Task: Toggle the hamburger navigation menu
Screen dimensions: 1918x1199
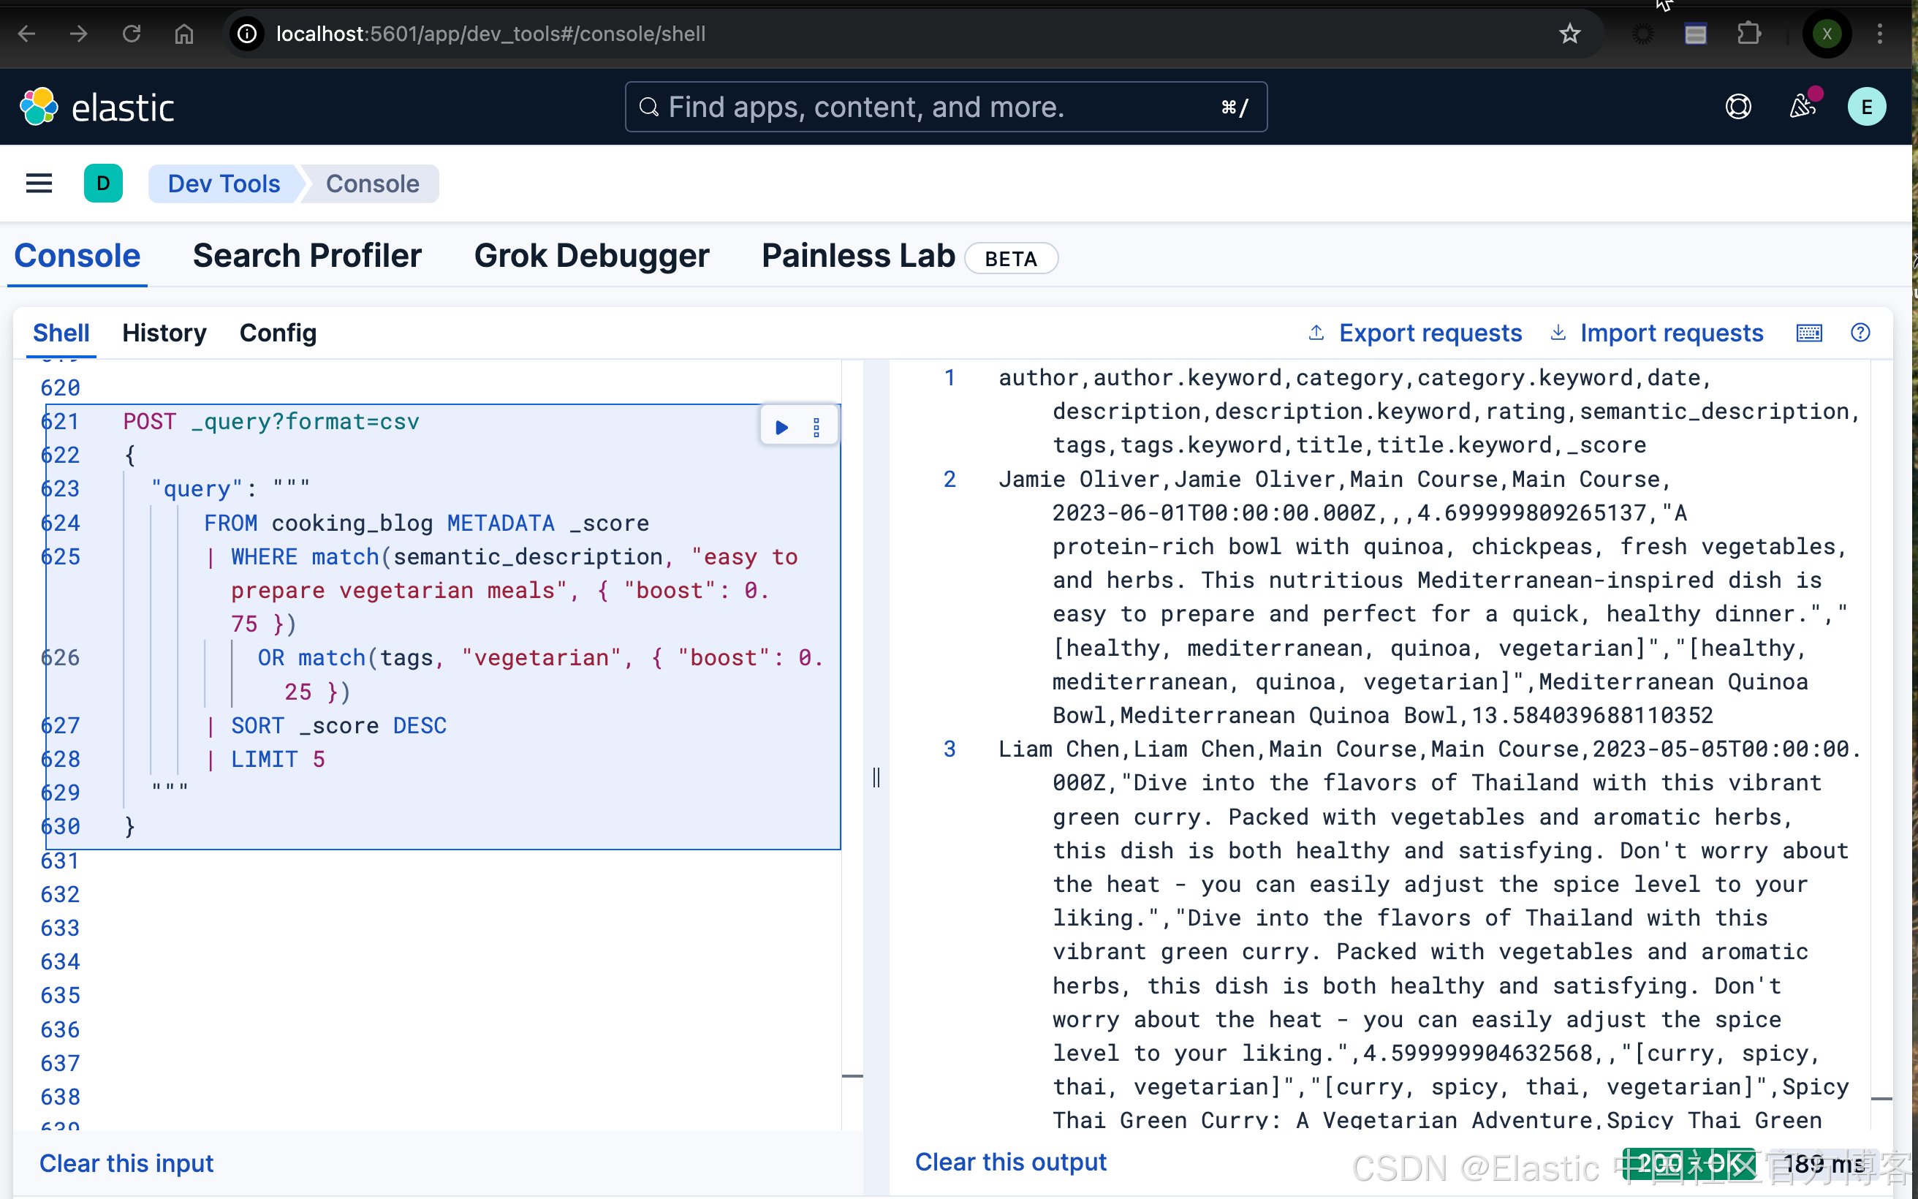Action: [39, 184]
